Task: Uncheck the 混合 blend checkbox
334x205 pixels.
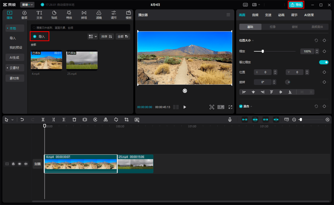Action: coord(241,106)
